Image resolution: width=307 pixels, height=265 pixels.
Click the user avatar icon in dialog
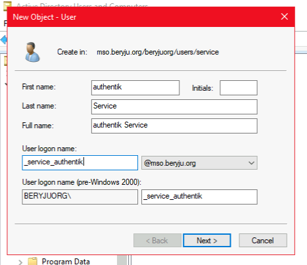coord(32,52)
